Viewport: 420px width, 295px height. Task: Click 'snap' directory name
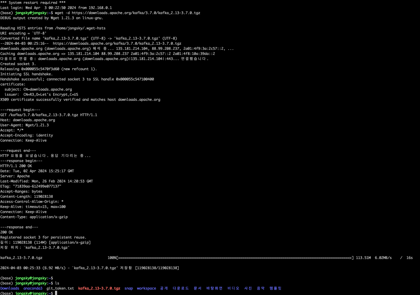(129, 288)
